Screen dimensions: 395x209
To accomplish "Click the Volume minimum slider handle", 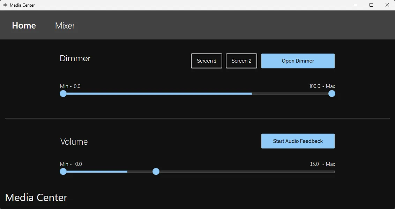I will click(63, 171).
